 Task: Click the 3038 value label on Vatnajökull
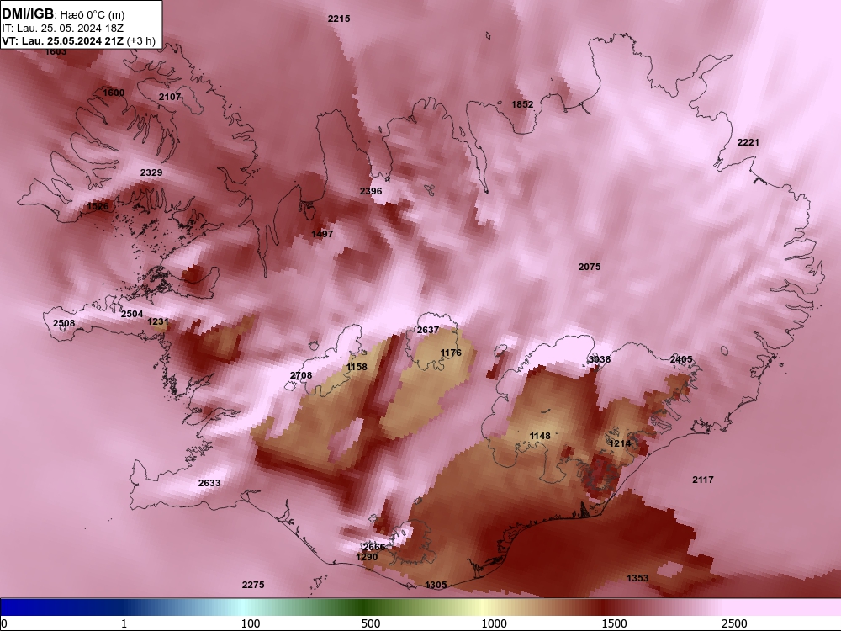click(600, 359)
